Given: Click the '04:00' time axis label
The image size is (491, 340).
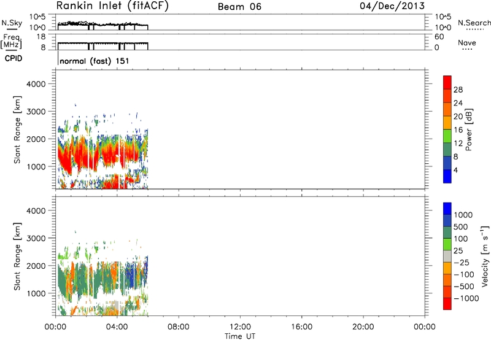Looking at the screenshot, I should point(117,327).
